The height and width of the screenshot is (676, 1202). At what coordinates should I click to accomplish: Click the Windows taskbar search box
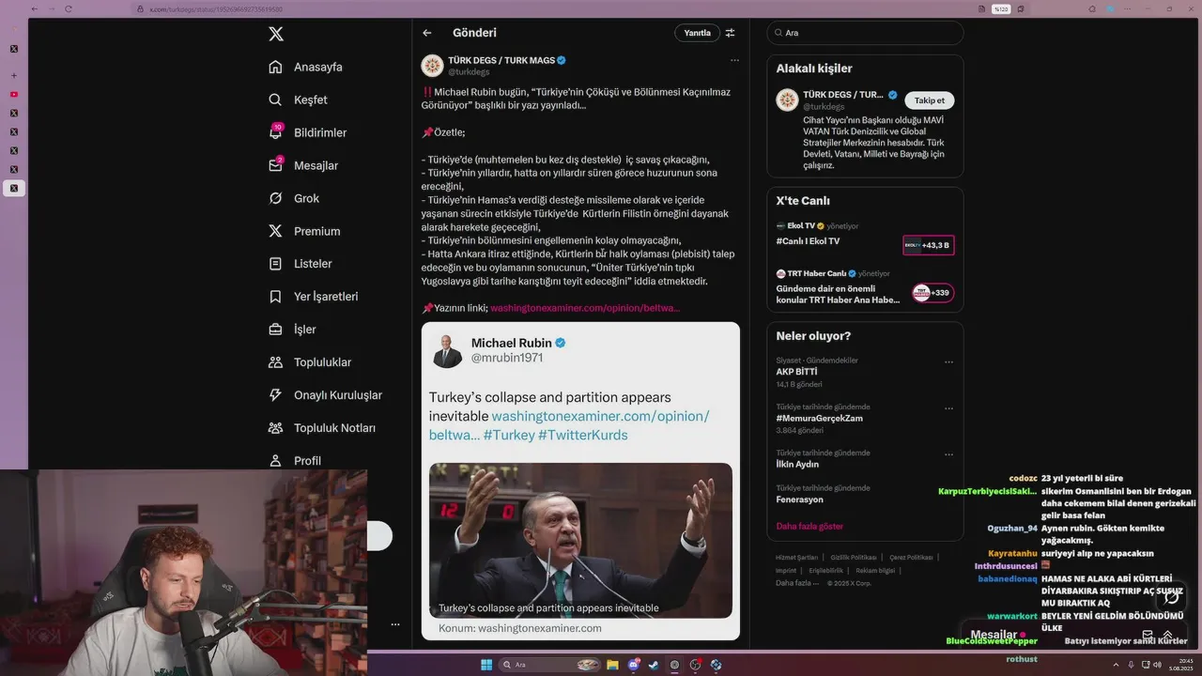550,665
